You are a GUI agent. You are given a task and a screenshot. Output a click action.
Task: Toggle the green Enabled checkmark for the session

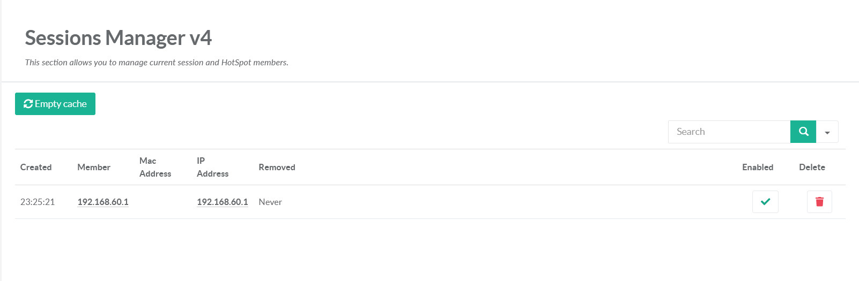pyautogui.click(x=765, y=202)
